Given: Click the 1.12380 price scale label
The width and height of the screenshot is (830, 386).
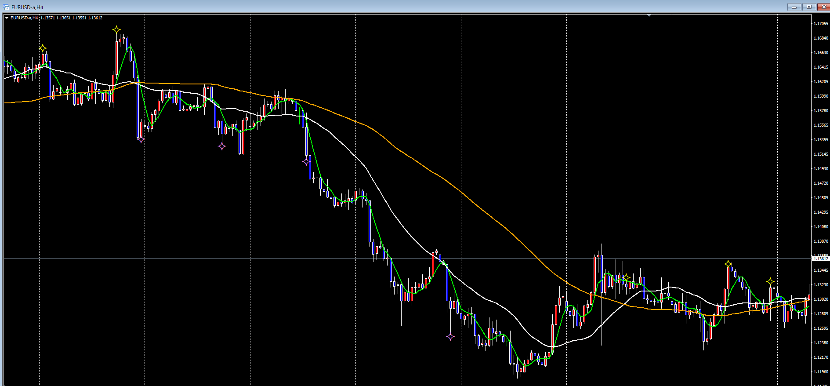Looking at the screenshot, I should 821,343.
